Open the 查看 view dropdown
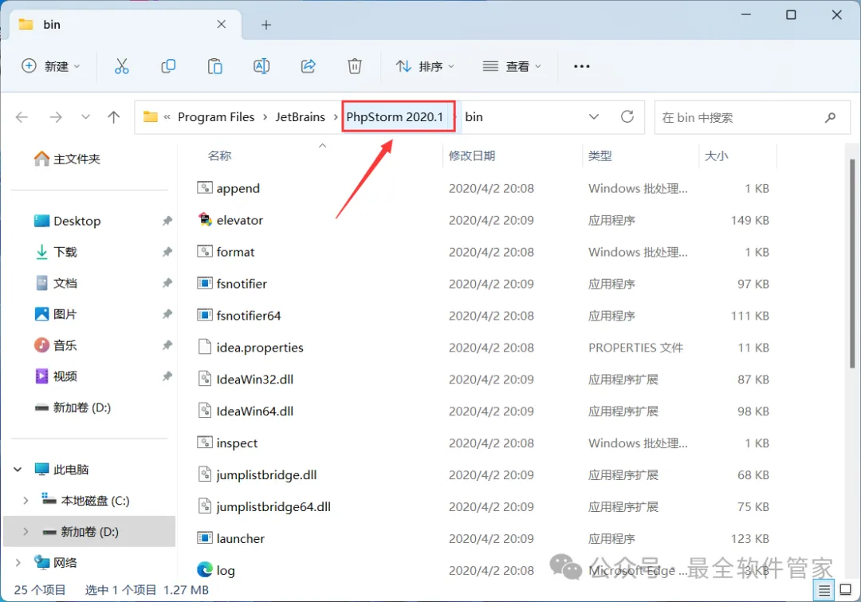 click(x=512, y=66)
